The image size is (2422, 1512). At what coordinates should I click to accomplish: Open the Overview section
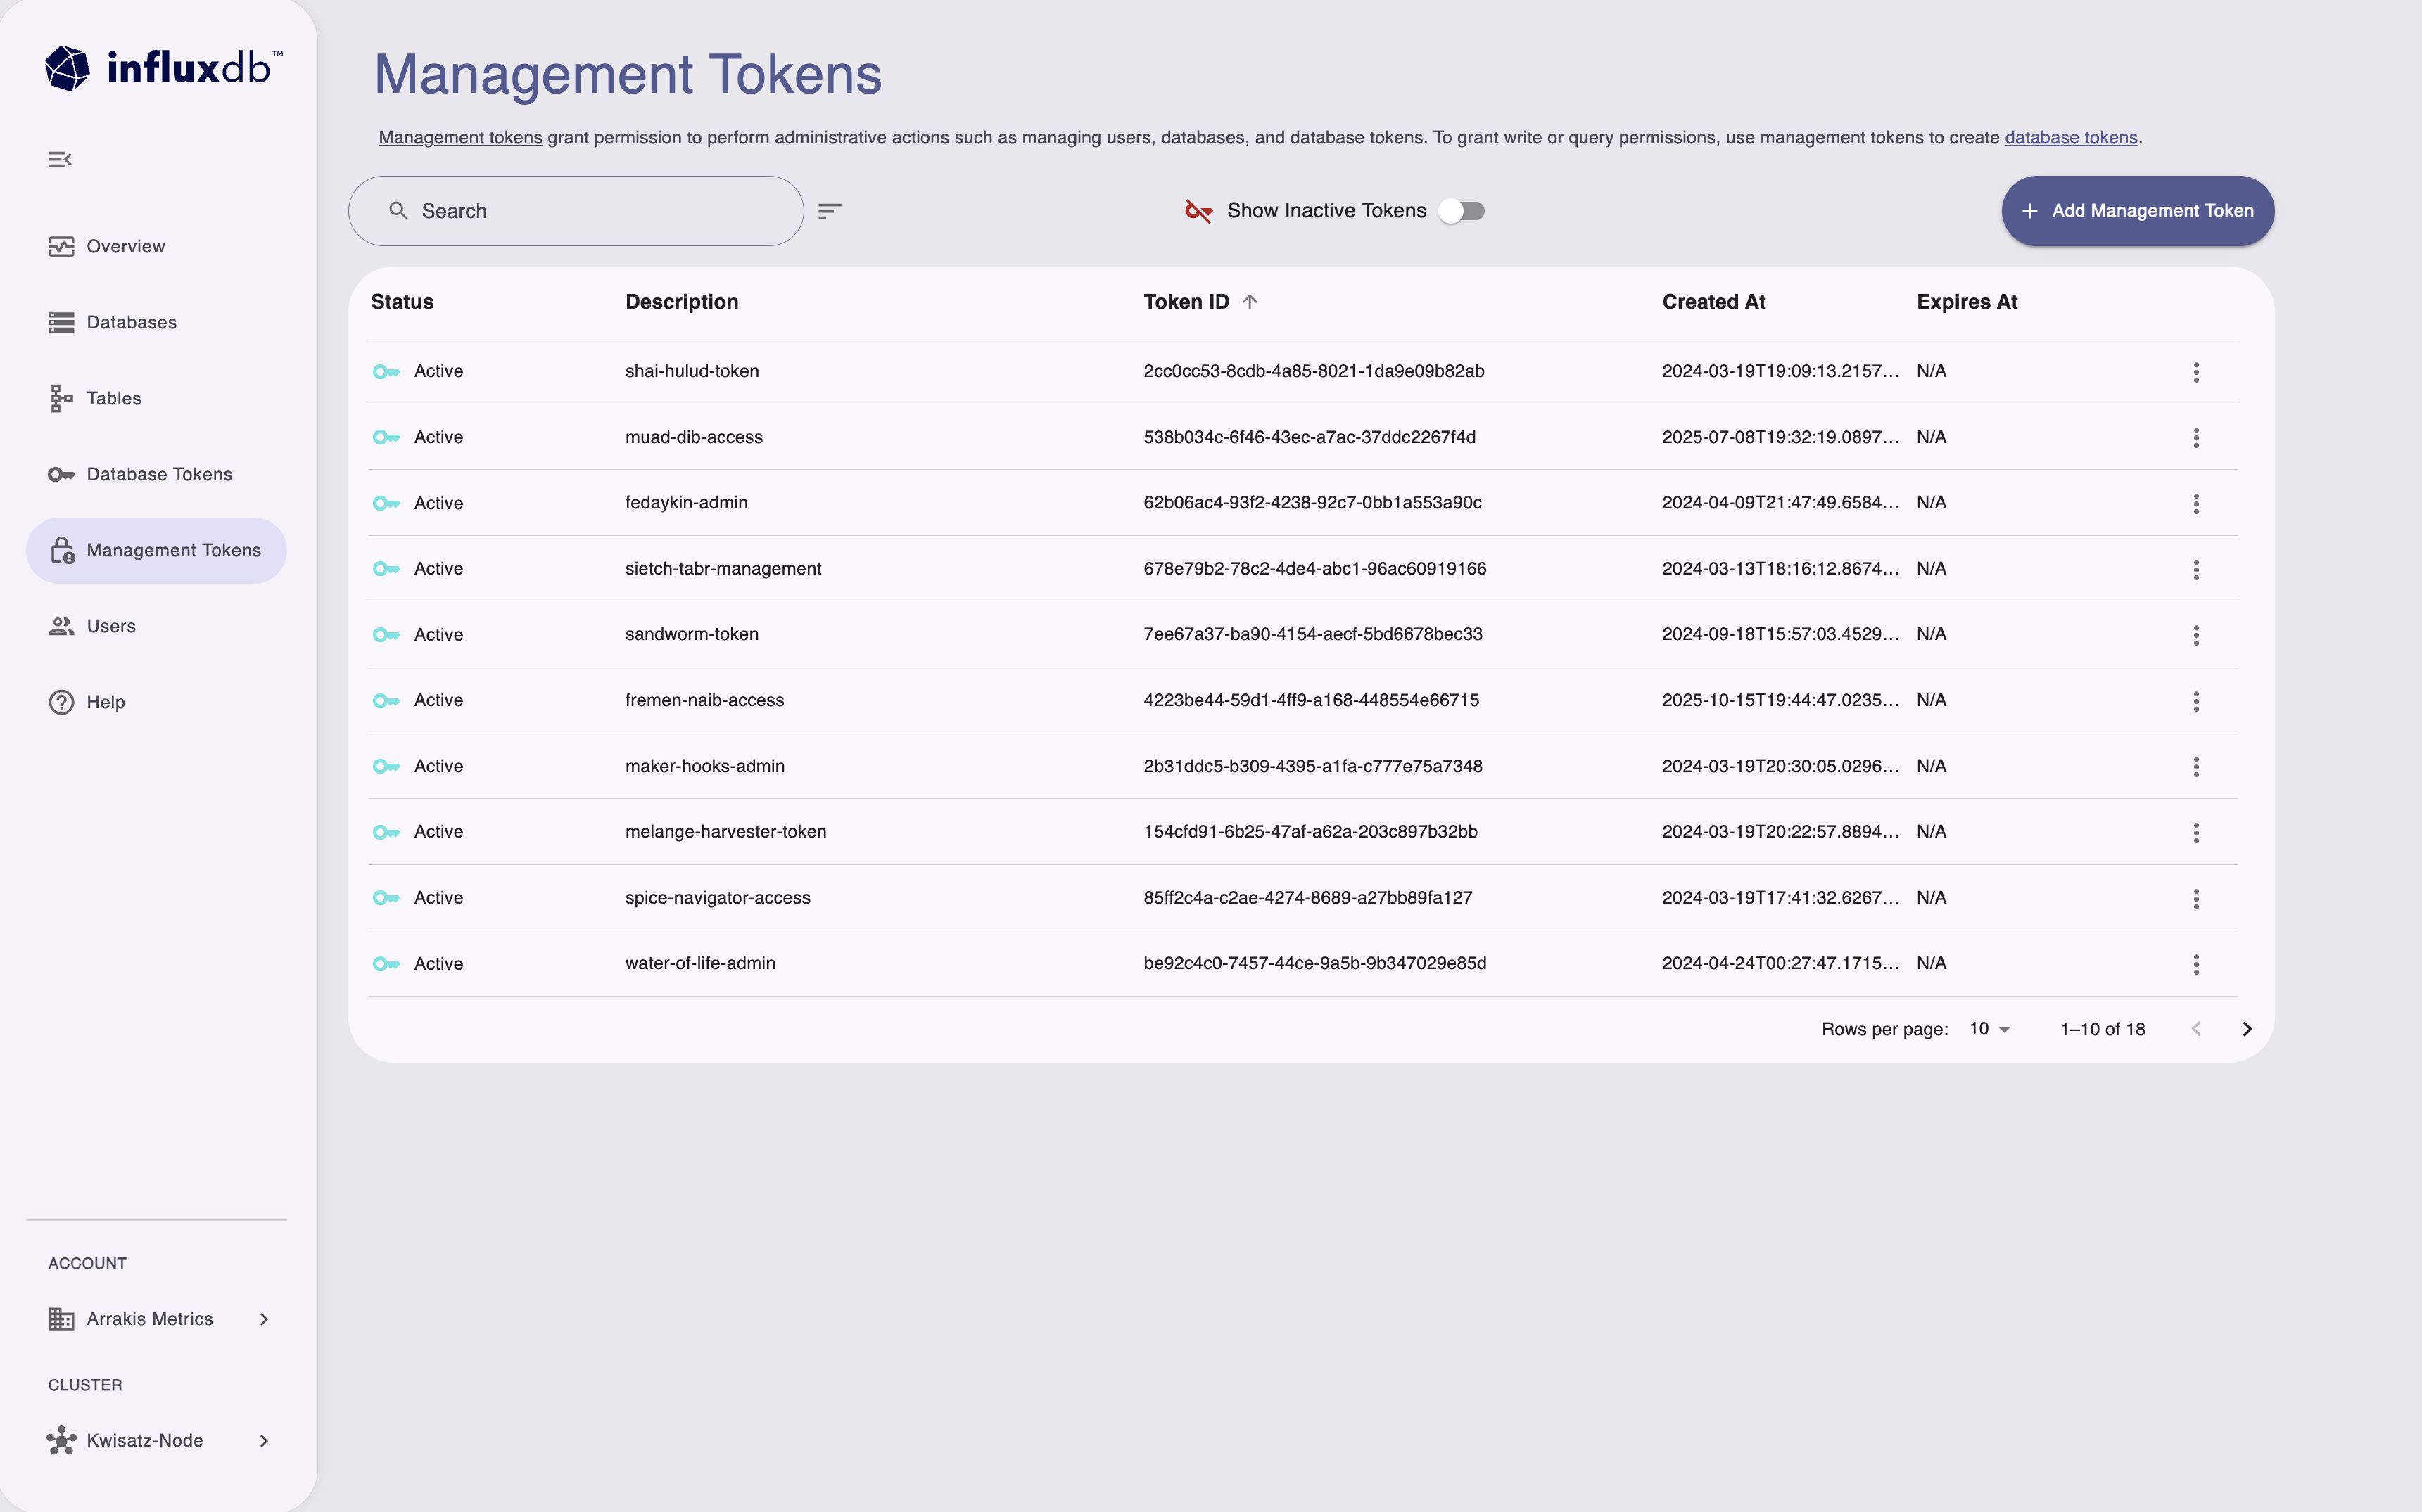coord(125,246)
